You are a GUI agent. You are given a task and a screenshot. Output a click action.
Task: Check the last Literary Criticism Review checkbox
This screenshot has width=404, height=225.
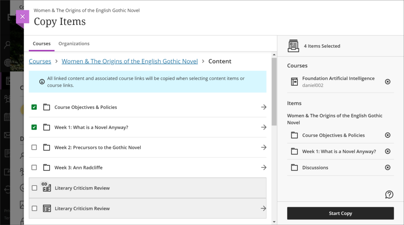click(34, 208)
